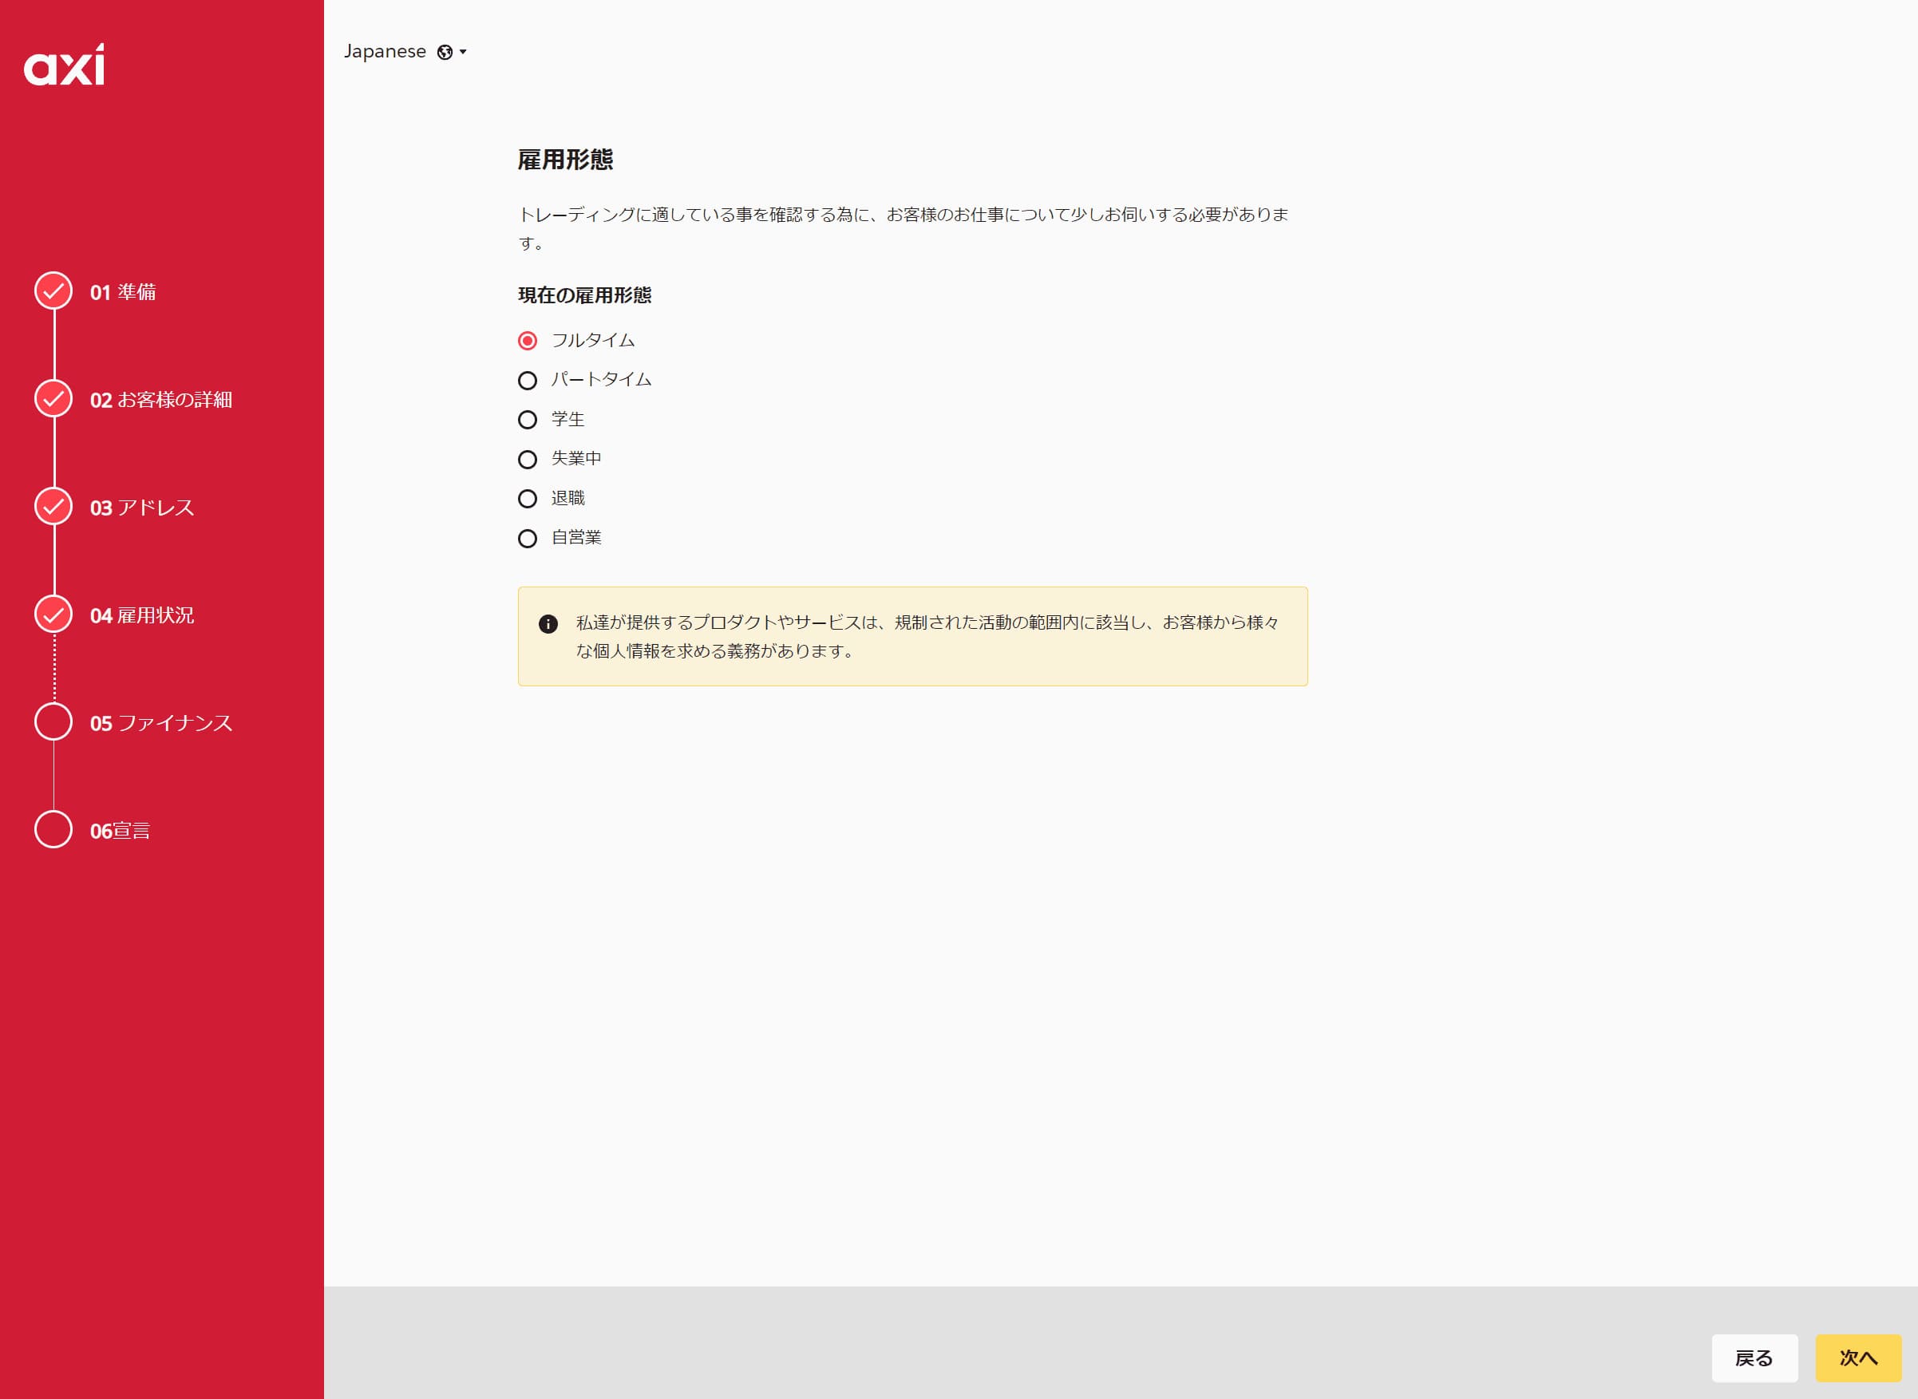Screen dimensions: 1918x1399
Task: Click the empty circle for 05 ファイナンス
Action: point(53,722)
